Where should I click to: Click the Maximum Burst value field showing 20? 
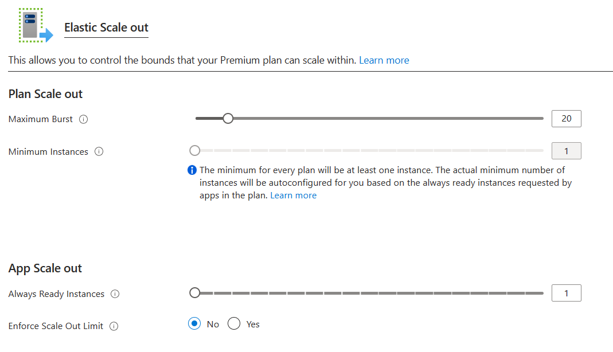click(x=566, y=119)
